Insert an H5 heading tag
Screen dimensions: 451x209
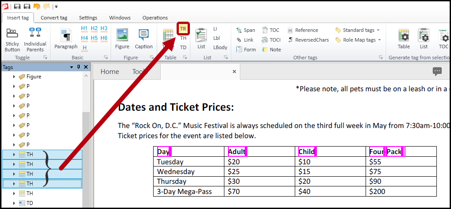click(94, 38)
